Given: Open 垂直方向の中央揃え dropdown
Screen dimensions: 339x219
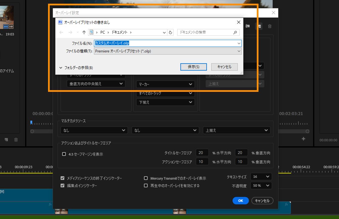Looking at the screenshot, I should [x=96, y=84].
